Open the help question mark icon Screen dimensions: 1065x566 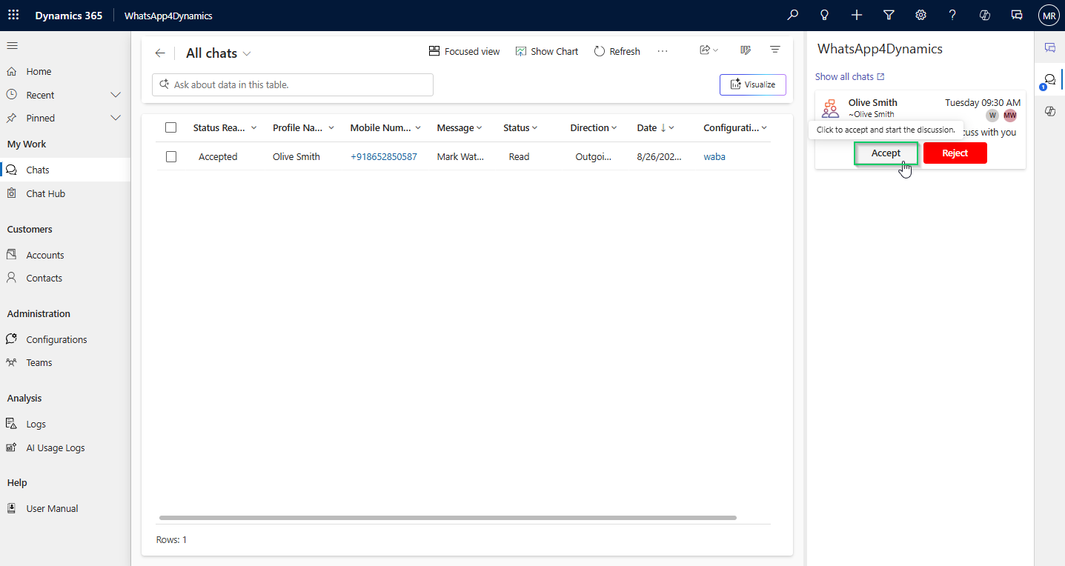pyautogui.click(x=952, y=16)
